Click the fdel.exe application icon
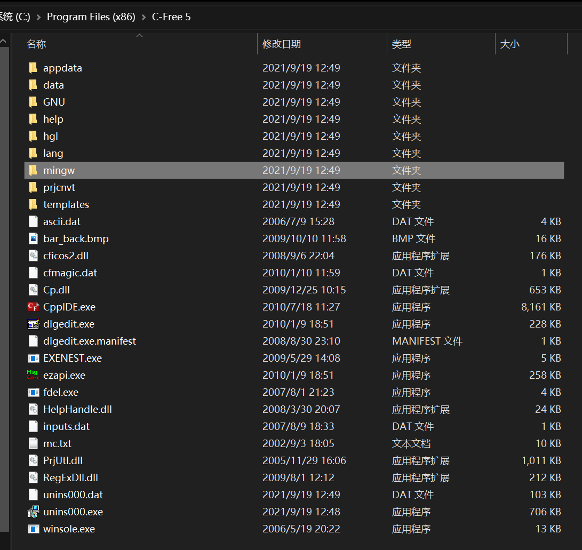582x550 pixels. (34, 392)
